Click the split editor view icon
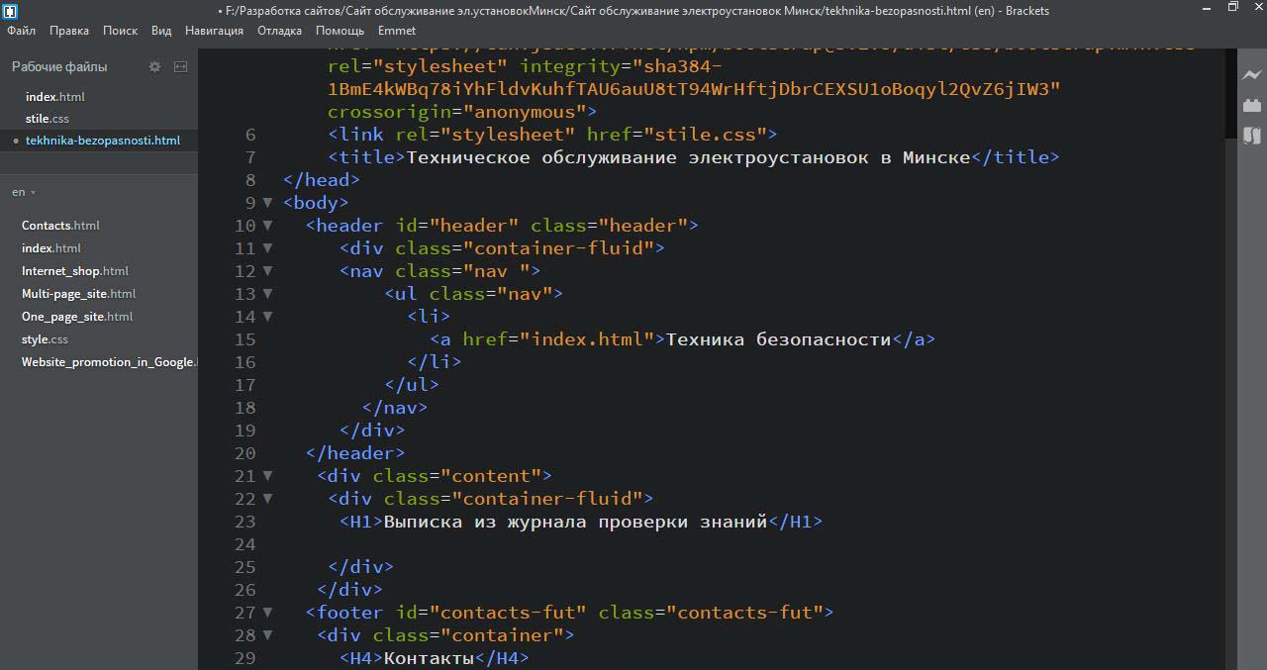 click(x=180, y=66)
